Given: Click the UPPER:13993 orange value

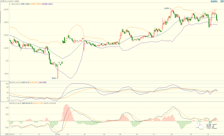Looking at the screenshot, I should 35,4.
